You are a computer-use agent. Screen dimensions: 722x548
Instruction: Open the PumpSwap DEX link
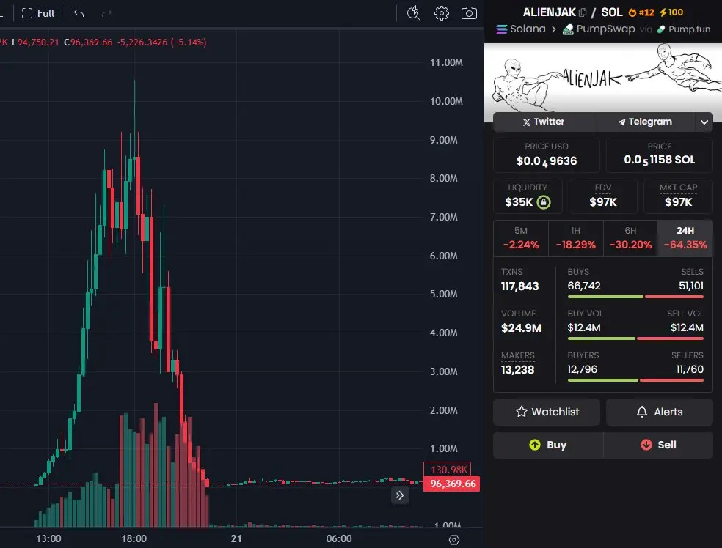(599, 29)
